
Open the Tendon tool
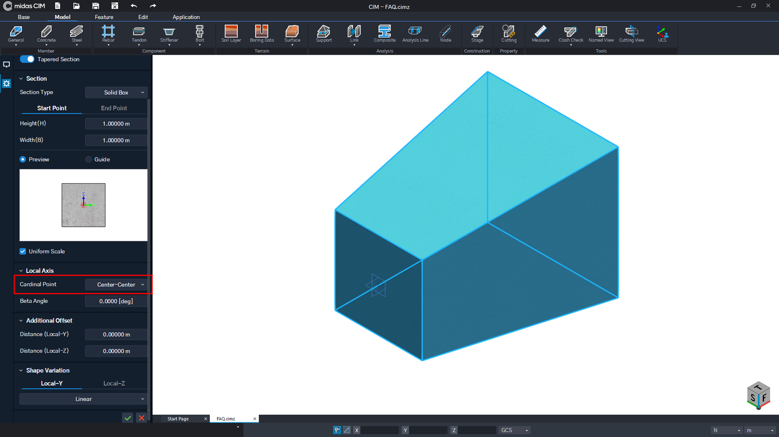(x=139, y=34)
